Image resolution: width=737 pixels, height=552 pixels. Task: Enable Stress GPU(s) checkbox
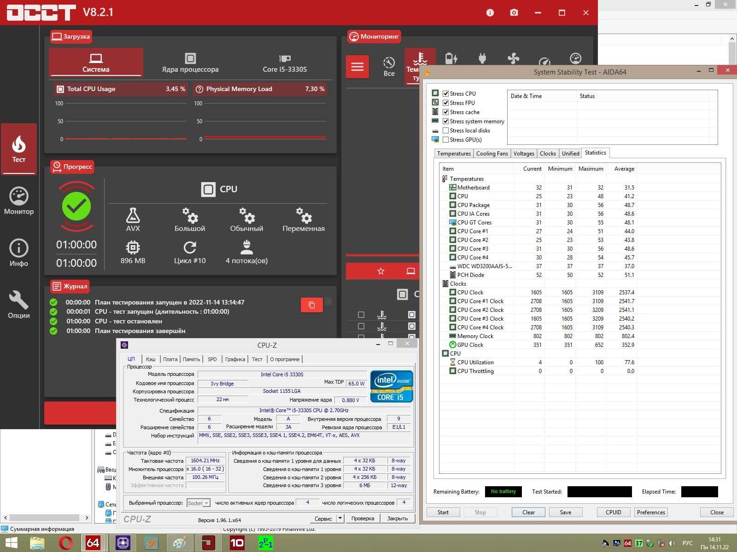pos(445,139)
